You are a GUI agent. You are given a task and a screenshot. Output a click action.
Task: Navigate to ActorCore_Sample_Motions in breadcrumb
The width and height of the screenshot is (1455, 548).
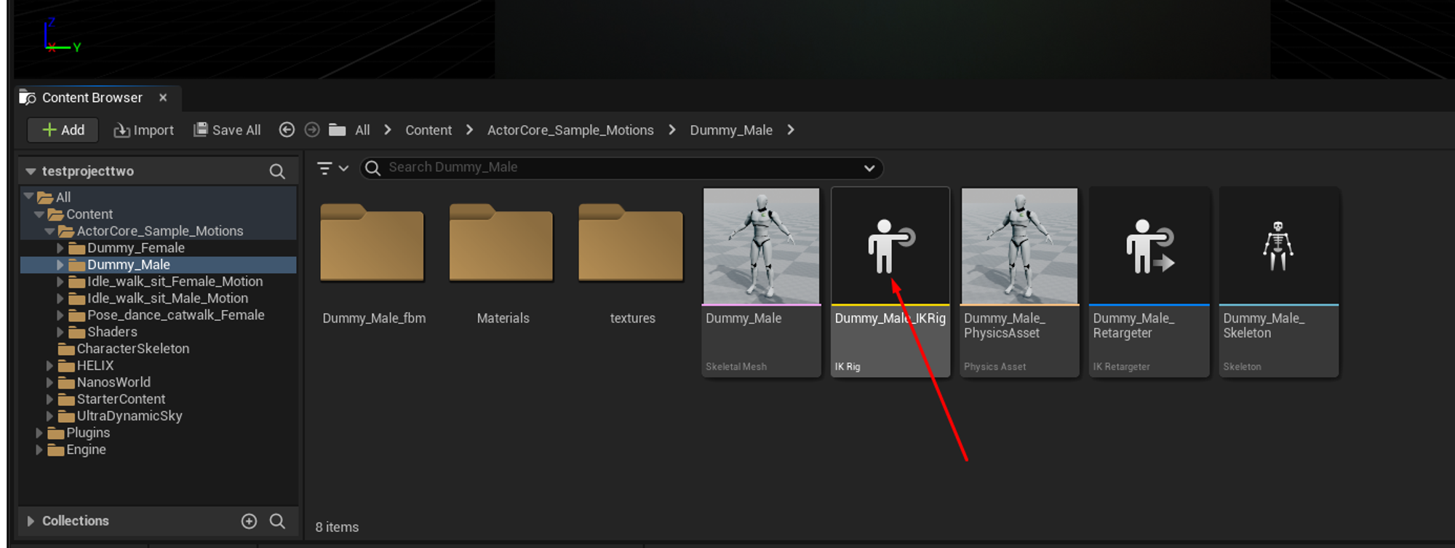tap(570, 130)
